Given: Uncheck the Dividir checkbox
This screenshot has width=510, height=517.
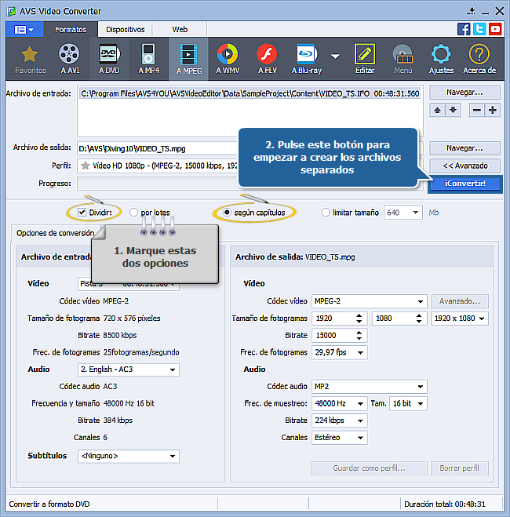Looking at the screenshot, I should point(82,213).
